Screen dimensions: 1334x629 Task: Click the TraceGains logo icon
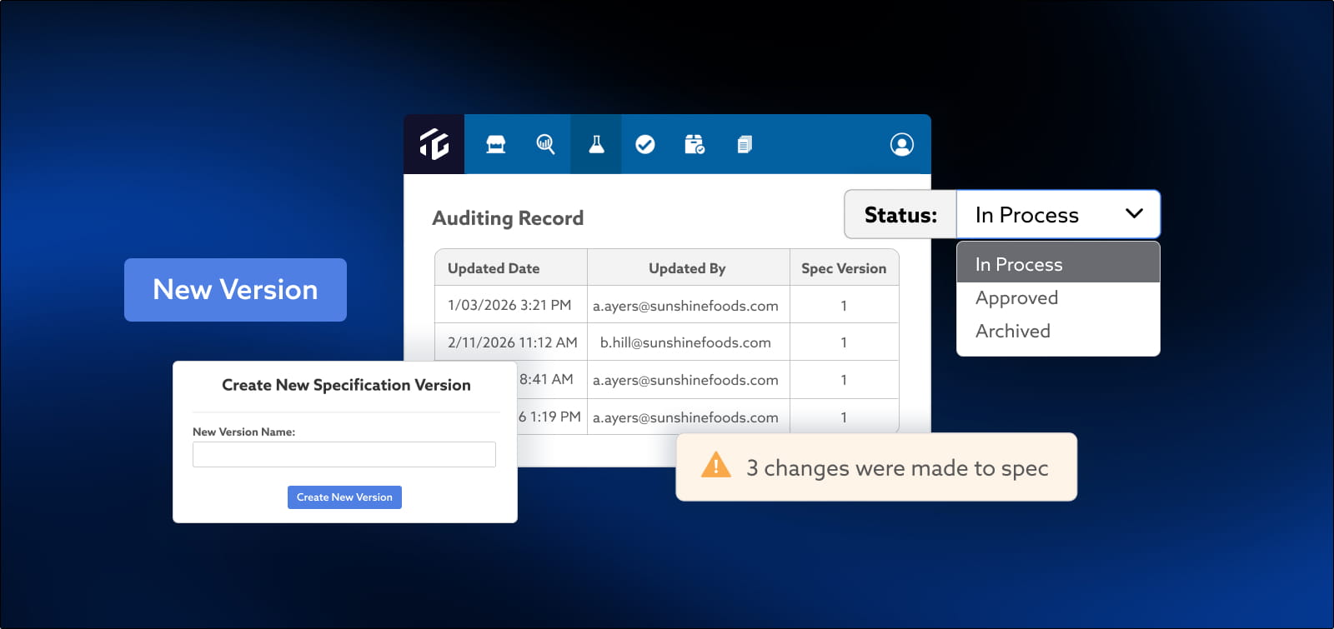coord(434,144)
